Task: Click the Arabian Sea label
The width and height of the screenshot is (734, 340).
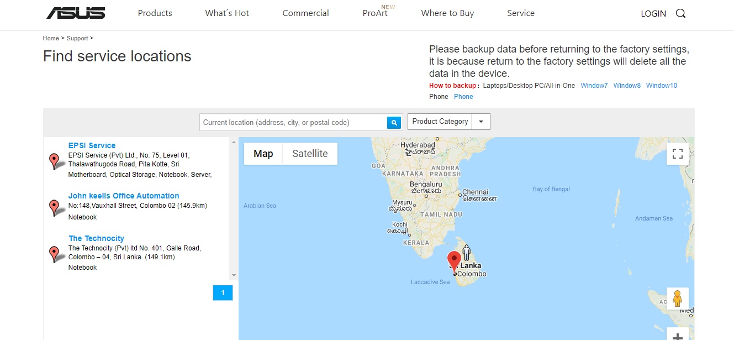Action: point(260,206)
